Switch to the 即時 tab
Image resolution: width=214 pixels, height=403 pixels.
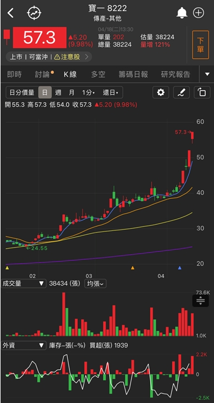pyautogui.click(x=14, y=74)
